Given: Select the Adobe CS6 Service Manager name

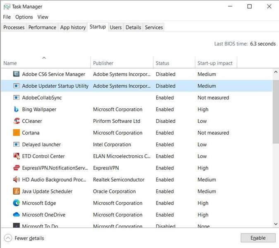Looking at the screenshot, I should point(54,74).
